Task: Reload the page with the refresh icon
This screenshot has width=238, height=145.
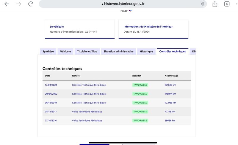Action: pyautogui.click(x=31, y=4)
